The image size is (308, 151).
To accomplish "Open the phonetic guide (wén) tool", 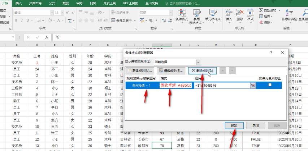I will pyautogui.click(x=70, y=20).
